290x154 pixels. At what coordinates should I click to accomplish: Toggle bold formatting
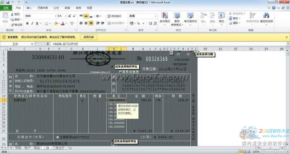click(28, 23)
